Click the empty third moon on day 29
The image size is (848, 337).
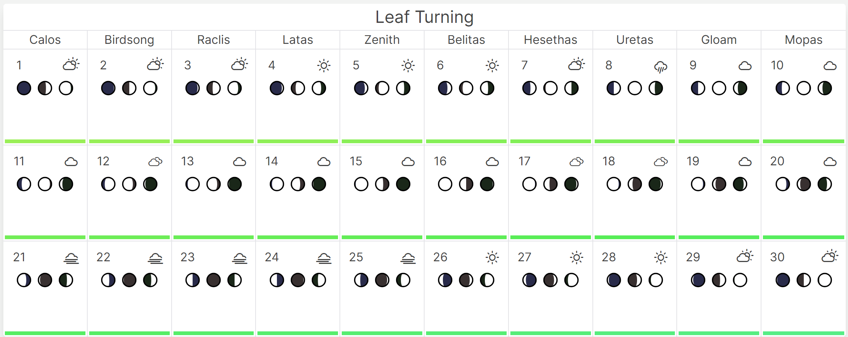[740, 280]
